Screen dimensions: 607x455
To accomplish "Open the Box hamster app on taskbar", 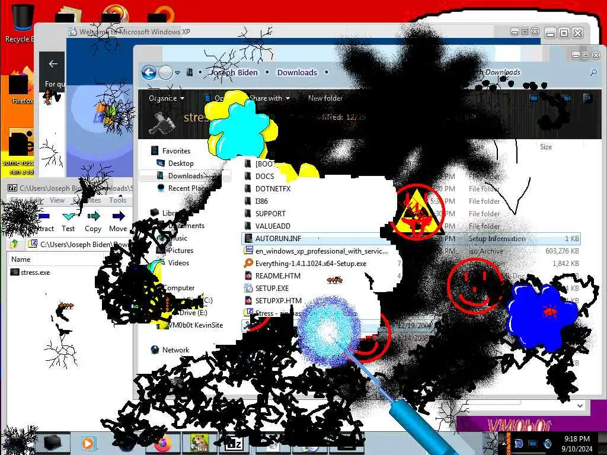I will coord(199,443).
